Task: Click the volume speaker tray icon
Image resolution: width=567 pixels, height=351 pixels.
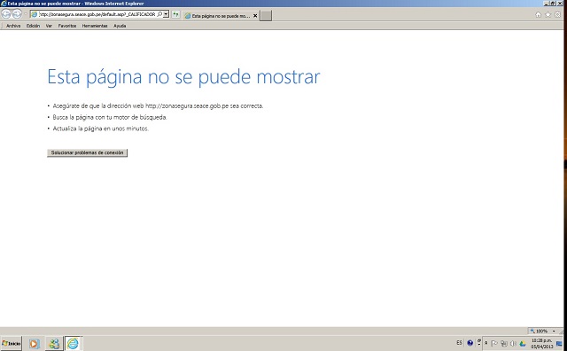Action: point(513,343)
